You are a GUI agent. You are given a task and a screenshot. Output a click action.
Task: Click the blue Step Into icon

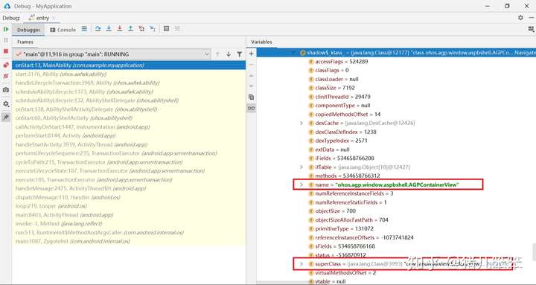coord(109,29)
